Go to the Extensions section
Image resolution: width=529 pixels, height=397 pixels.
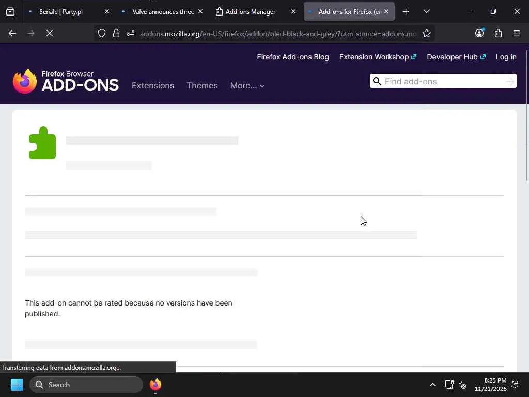pos(153,85)
